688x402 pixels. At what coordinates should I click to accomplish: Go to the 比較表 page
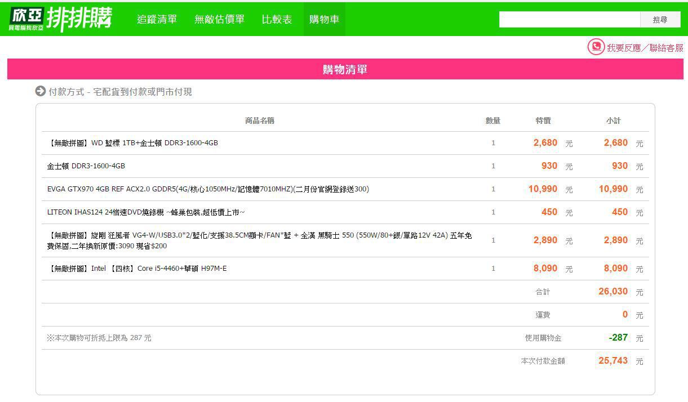pyautogui.click(x=277, y=19)
